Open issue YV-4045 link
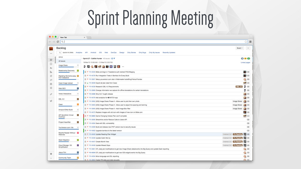The height and width of the screenshot is (169, 301). [92, 134]
